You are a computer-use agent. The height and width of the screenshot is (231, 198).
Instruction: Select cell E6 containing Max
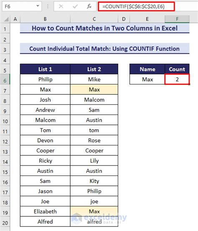click(x=147, y=79)
